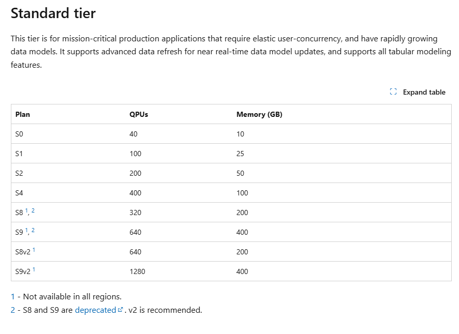The height and width of the screenshot is (334, 459).
Task: Click the 'Standard tier' heading
Action: [x=53, y=13]
